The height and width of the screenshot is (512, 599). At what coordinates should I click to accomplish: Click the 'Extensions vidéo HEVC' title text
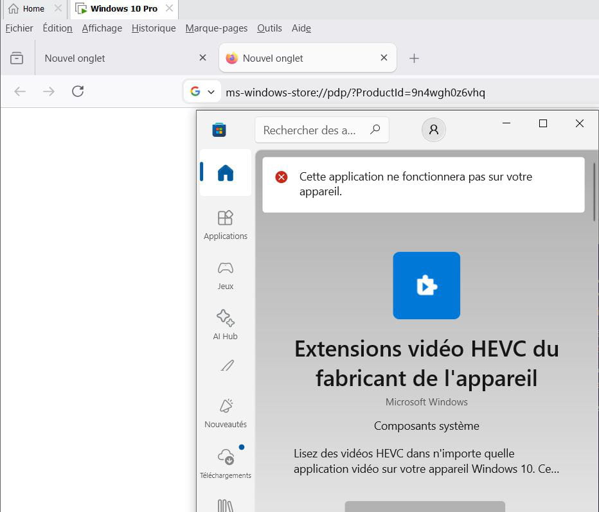pos(426,364)
